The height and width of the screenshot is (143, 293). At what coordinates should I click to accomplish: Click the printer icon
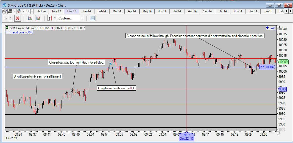click(x=10, y=11)
